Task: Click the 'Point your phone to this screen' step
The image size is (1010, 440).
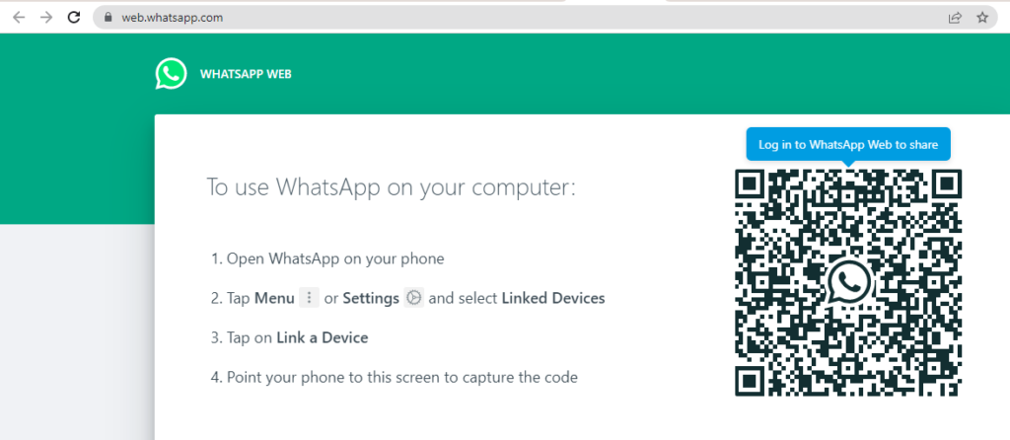Action: coord(401,377)
